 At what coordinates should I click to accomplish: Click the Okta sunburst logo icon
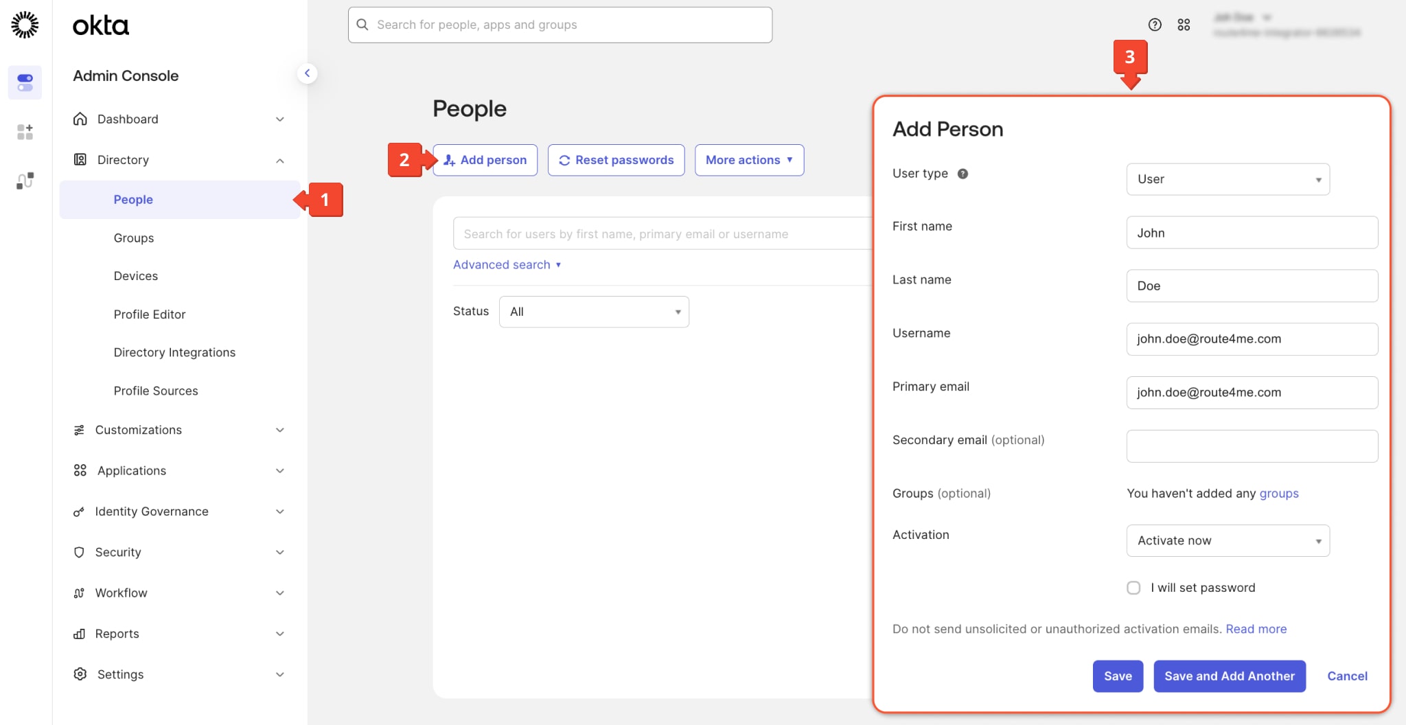coord(25,25)
